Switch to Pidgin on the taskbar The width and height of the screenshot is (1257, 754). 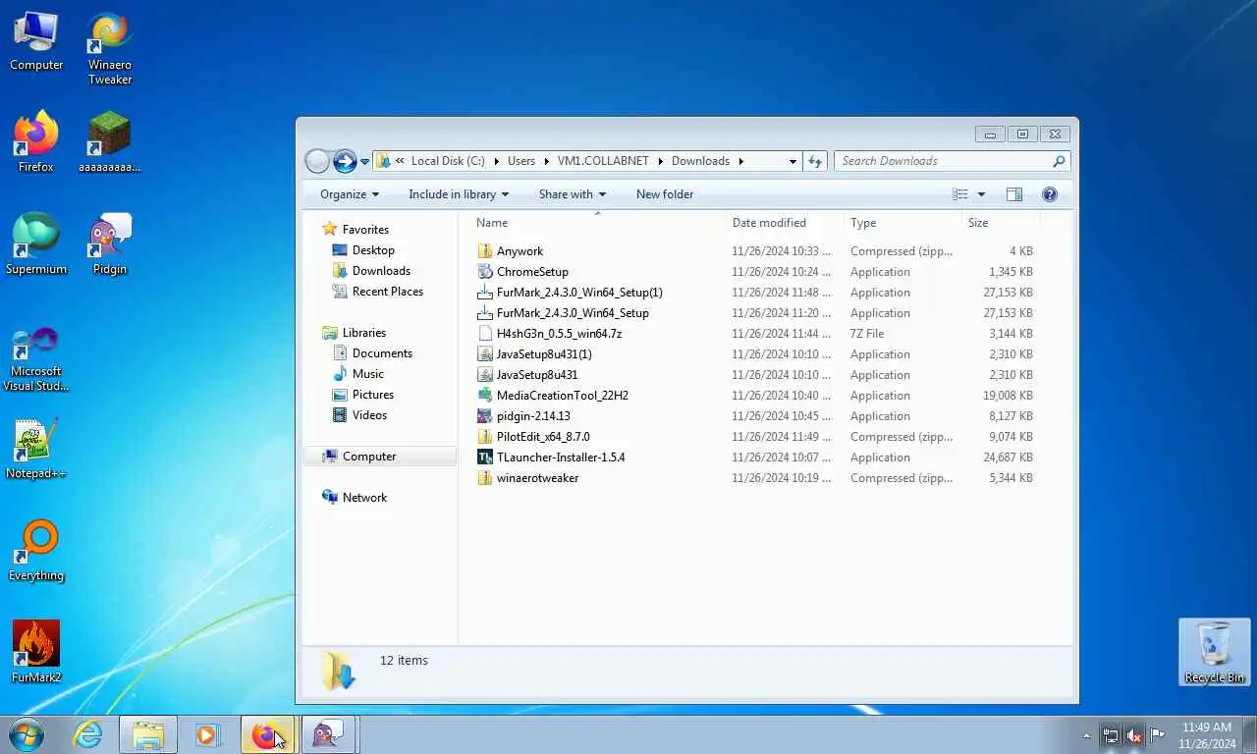tap(327, 734)
